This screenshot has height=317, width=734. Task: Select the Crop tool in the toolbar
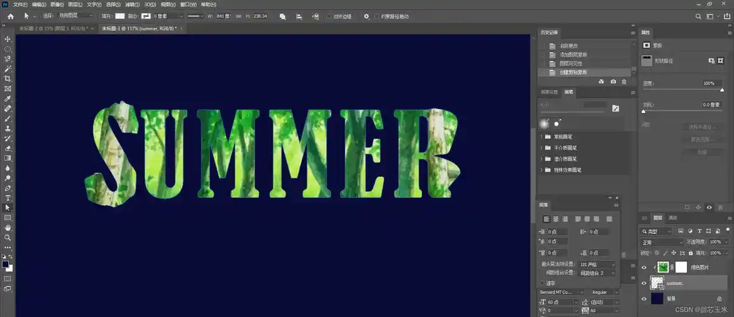click(x=8, y=79)
